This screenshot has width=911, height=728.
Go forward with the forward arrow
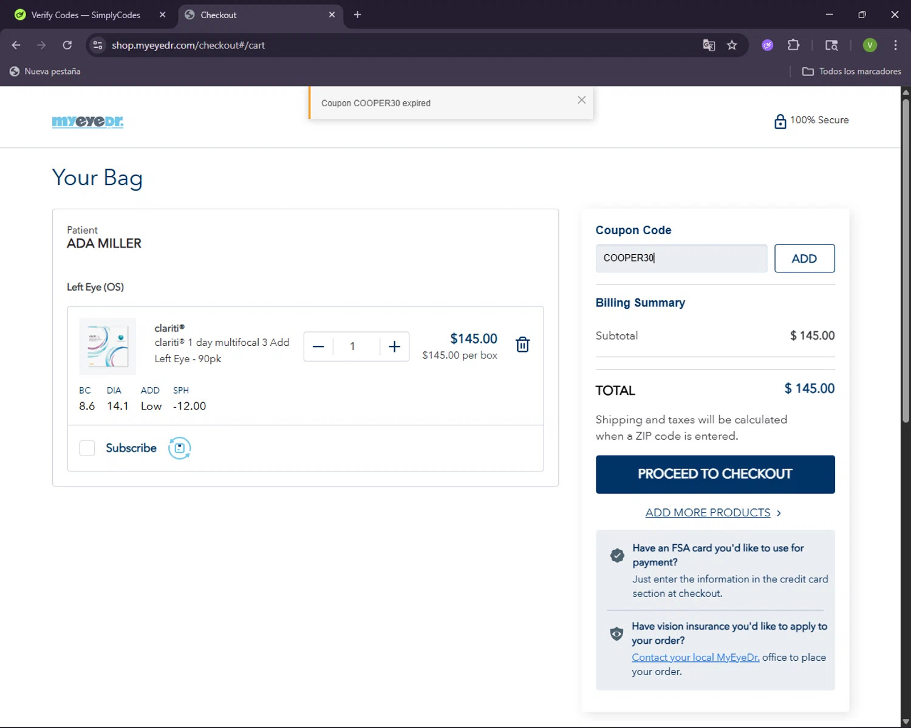41,45
